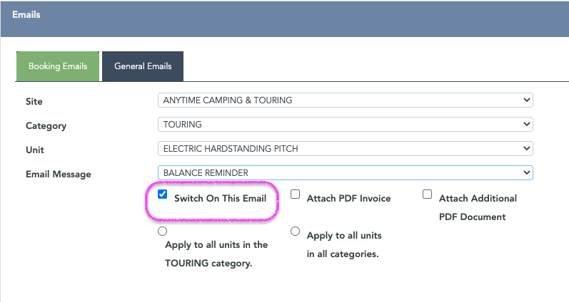Click the chevron on the TOURING Category dropdown
Image resolution: width=569 pixels, height=302 pixels.
click(x=527, y=124)
